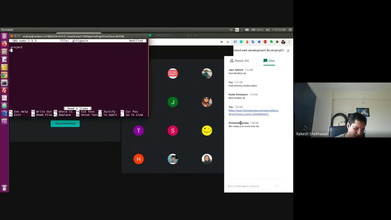Viewport: 391px width, 220px height.
Task: Switch to the People (14) tab
Action: (x=239, y=61)
